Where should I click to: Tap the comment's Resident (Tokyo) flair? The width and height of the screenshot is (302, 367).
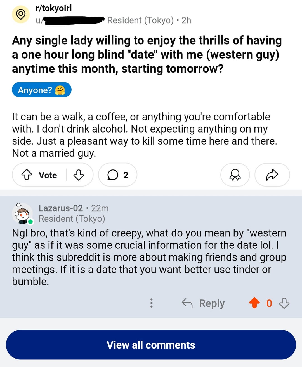(72, 219)
